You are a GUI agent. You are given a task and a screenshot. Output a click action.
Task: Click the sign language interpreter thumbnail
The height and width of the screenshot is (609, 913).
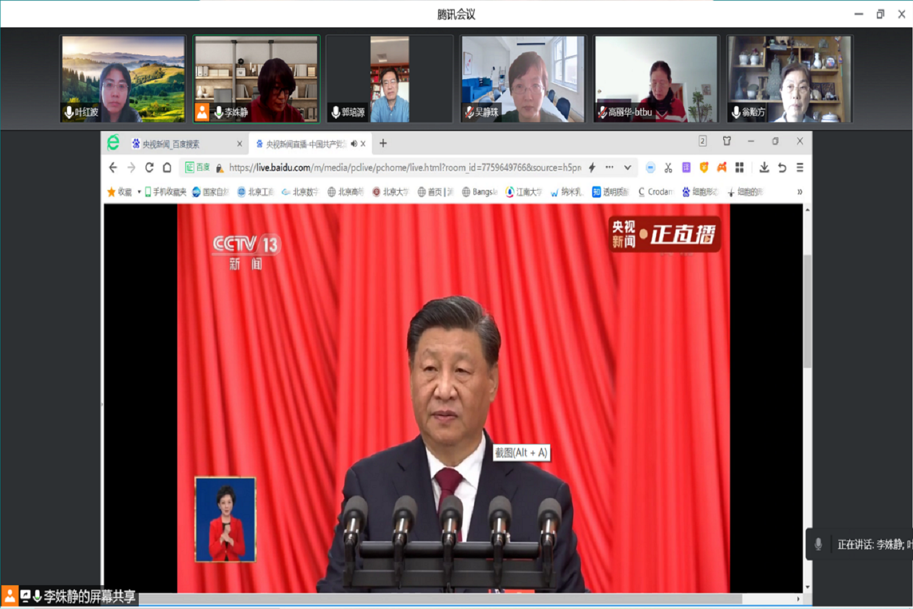[226, 518]
